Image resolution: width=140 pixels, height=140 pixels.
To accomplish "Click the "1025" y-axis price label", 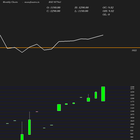I will tap(132, 121).
